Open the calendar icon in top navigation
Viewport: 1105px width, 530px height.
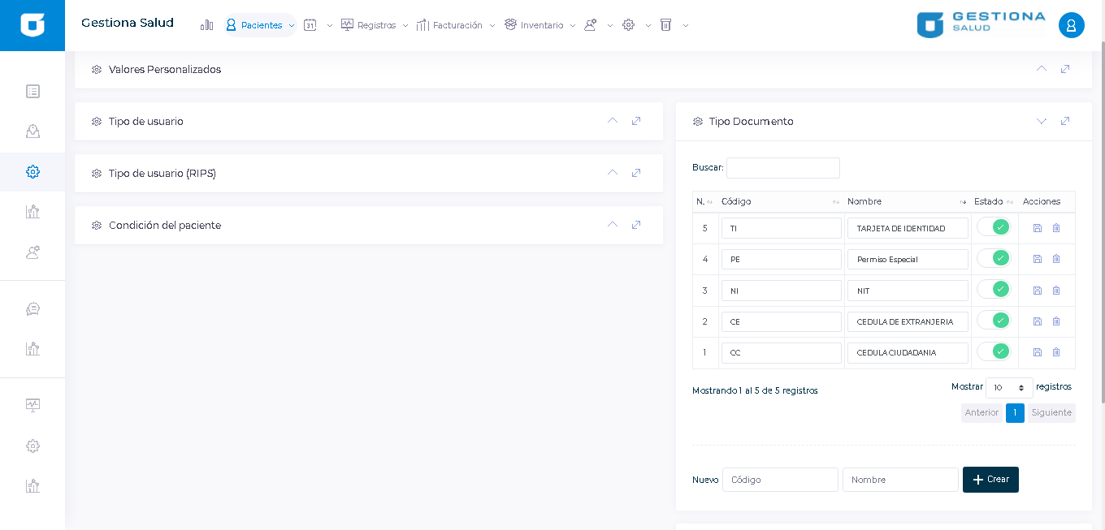(310, 25)
